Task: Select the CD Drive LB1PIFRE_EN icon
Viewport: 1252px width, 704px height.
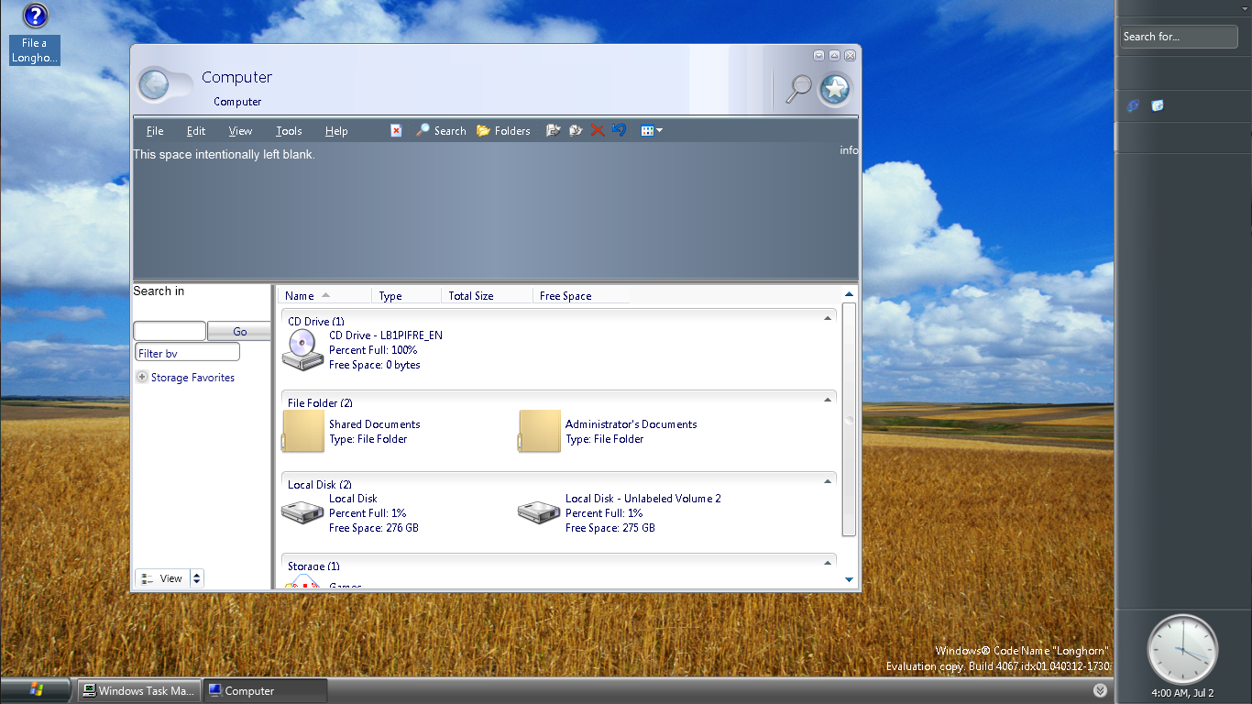Action: tap(302, 350)
